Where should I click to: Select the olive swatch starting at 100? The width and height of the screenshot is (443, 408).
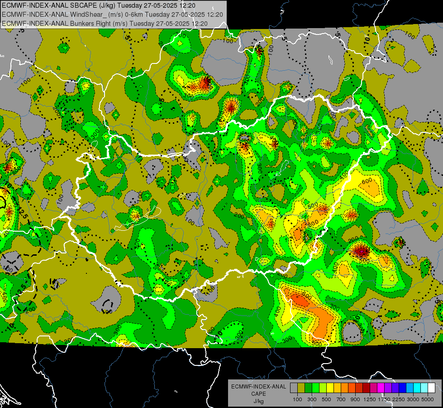point(301,388)
